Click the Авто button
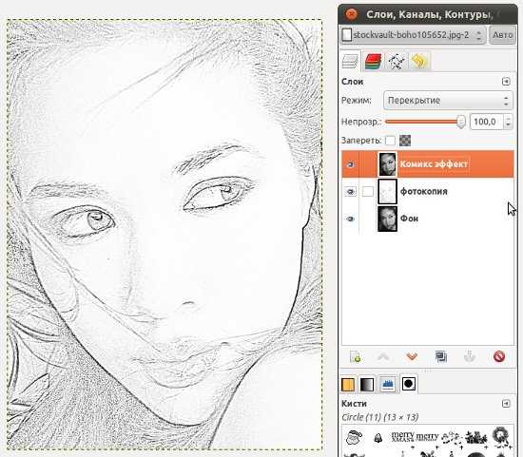This screenshot has height=457, width=523. tap(503, 35)
